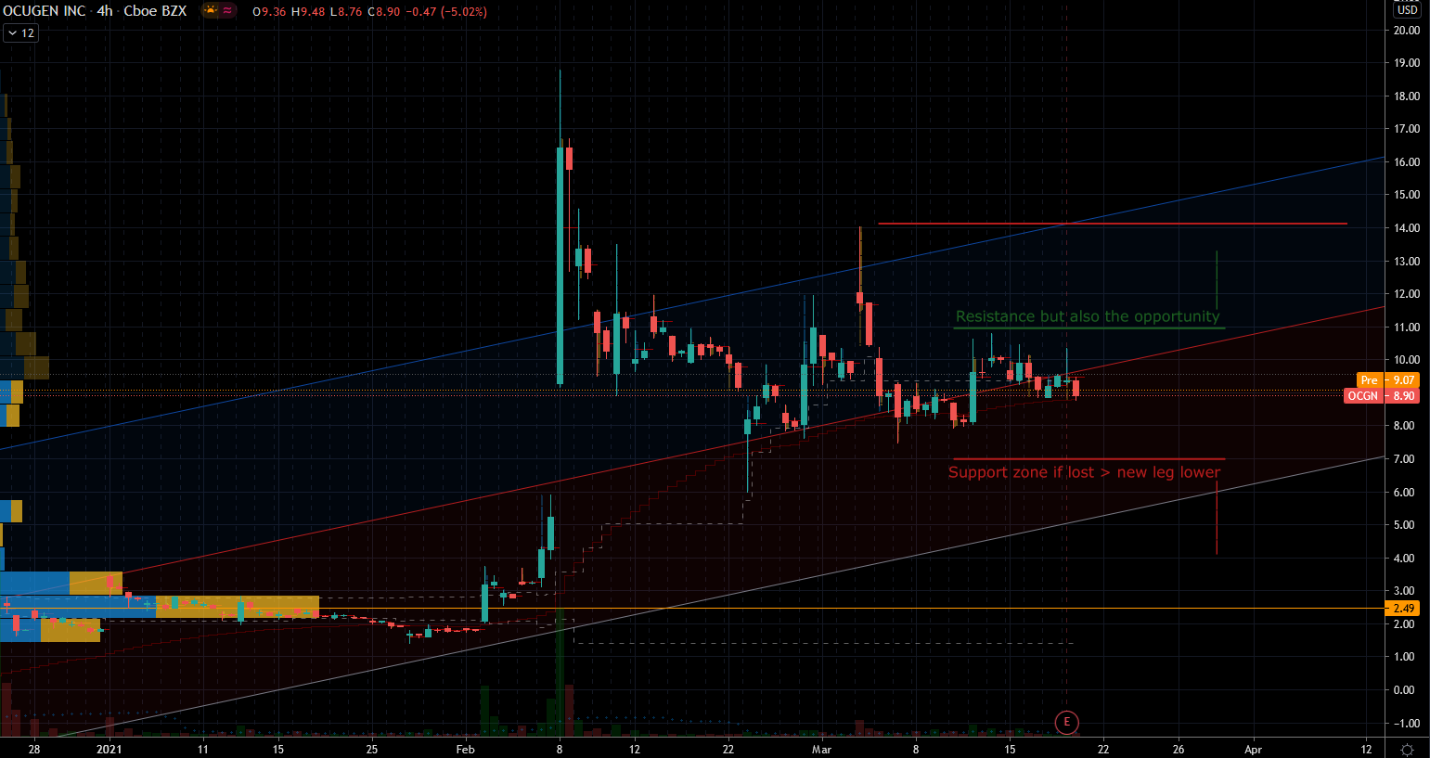Click the orange 2.49 price label
This screenshot has height=758, width=1430.
pyautogui.click(x=1403, y=609)
